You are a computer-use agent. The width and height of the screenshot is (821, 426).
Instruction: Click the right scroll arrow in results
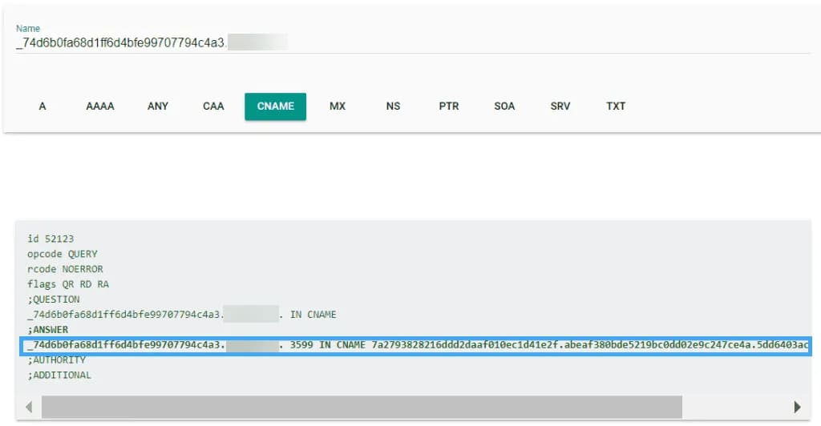(797, 406)
